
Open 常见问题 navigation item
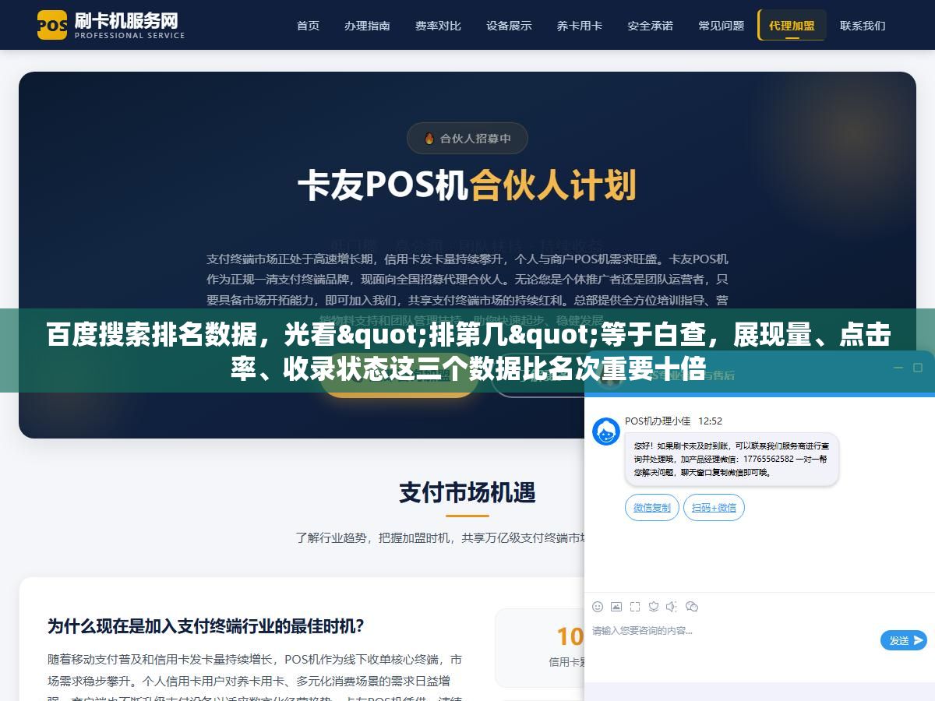721,26
